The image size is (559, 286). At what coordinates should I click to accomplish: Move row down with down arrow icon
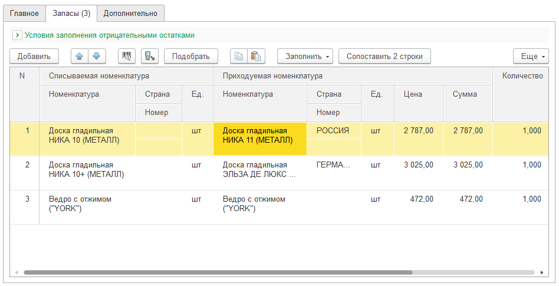[x=97, y=57]
